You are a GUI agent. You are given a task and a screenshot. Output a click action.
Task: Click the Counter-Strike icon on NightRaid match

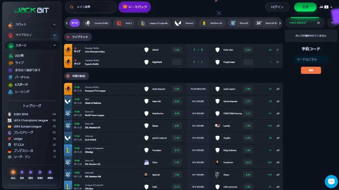[68, 62]
